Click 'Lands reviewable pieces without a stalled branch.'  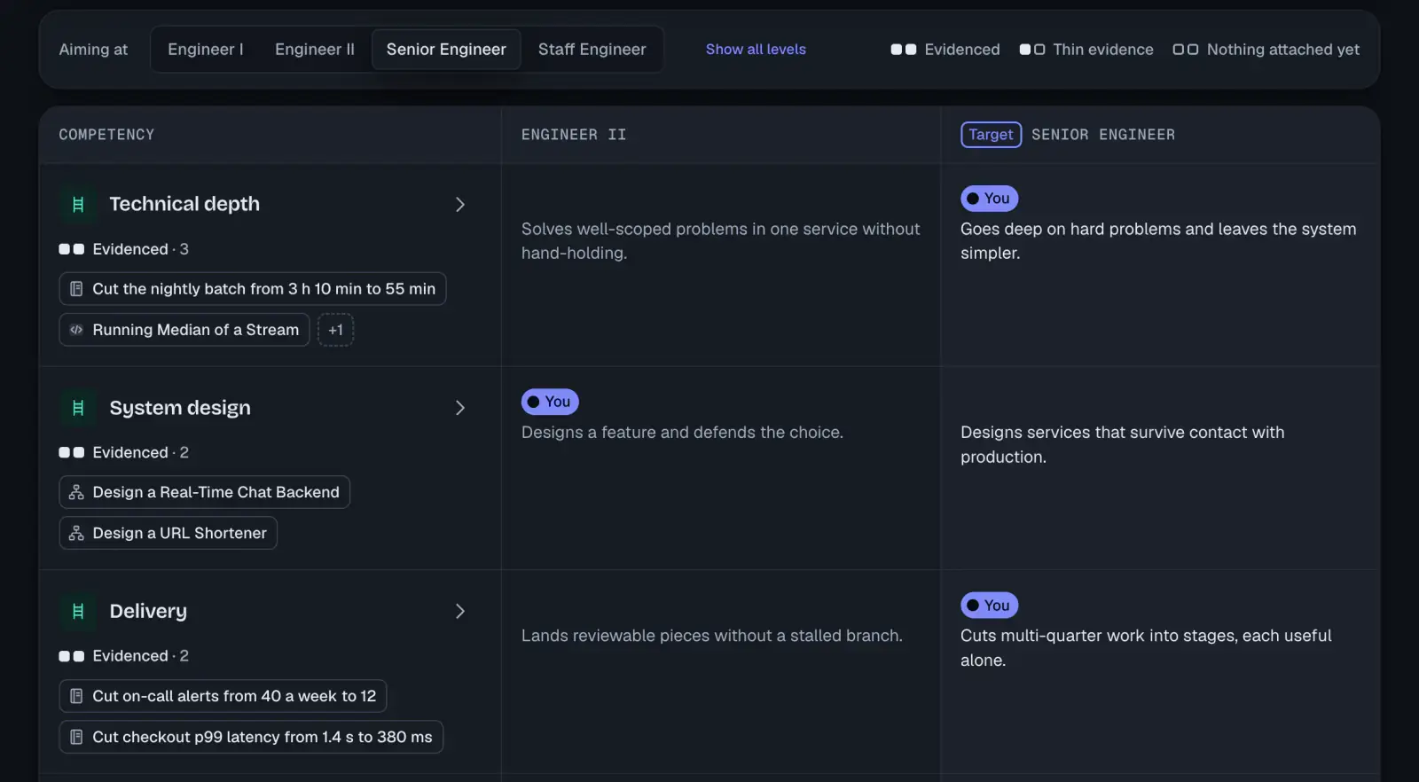point(711,636)
